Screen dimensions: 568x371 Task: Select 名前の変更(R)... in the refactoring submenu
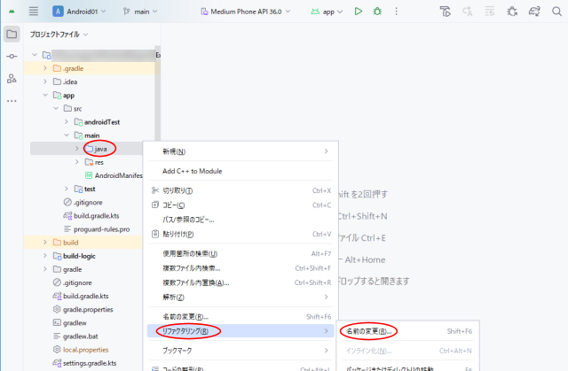367,330
